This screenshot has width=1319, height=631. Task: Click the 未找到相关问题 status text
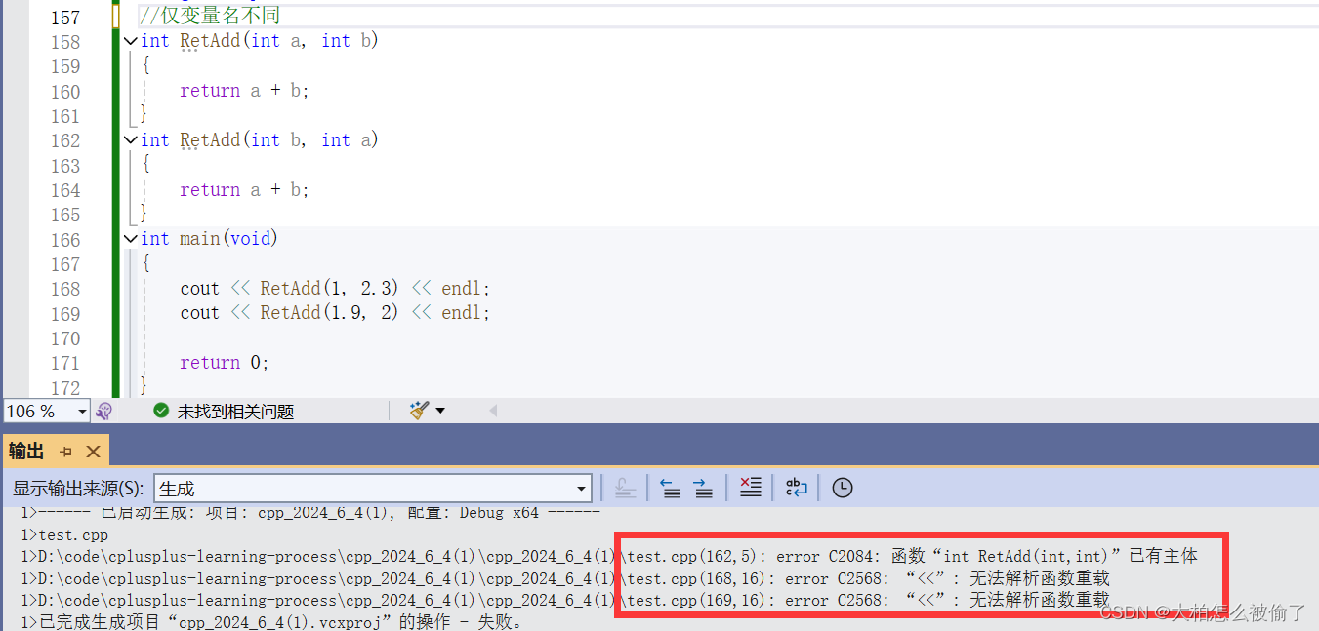coord(235,412)
